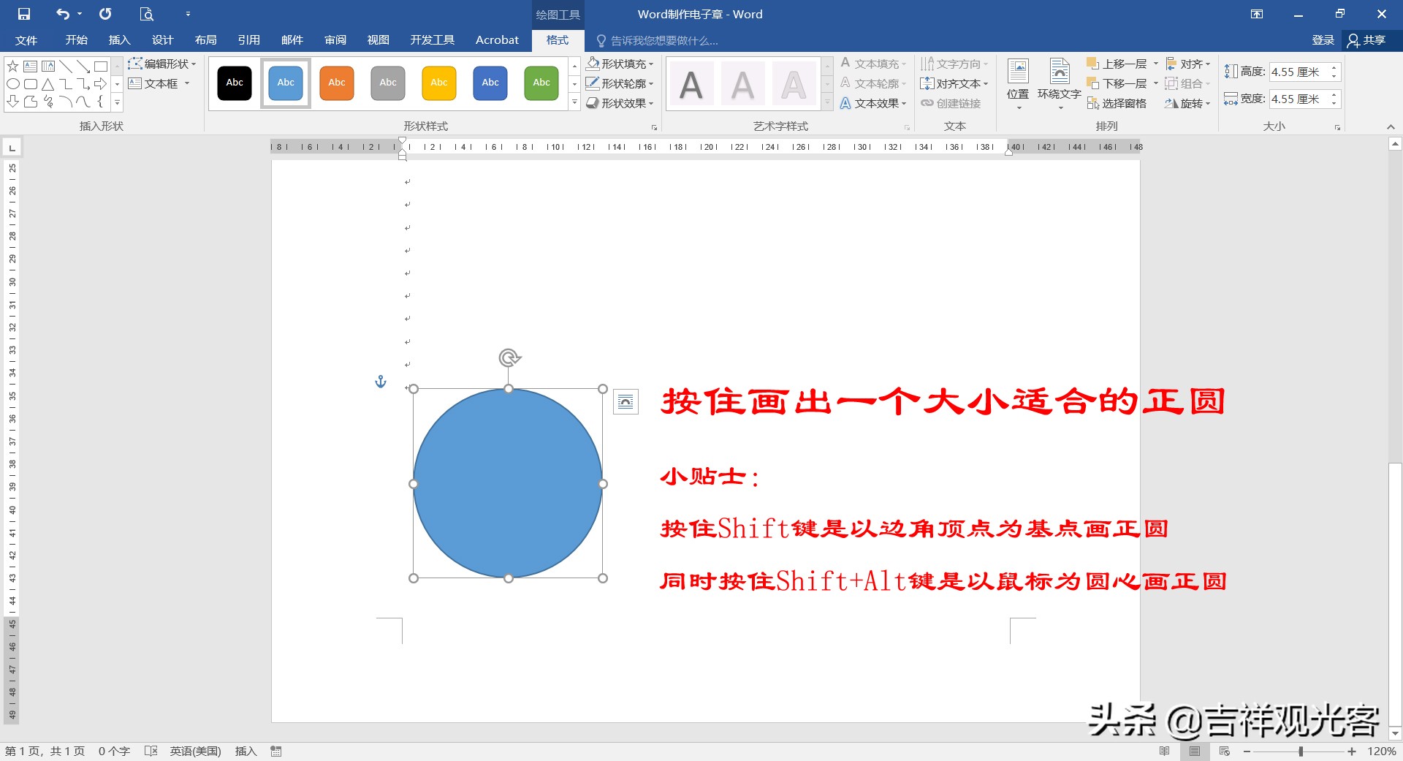Pick the arc shape
1403x761 pixels.
pos(66,102)
